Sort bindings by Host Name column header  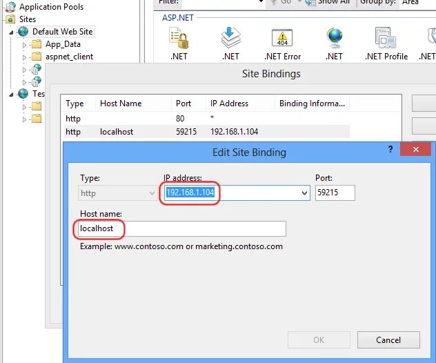pyautogui.click(x=133, y=104)
